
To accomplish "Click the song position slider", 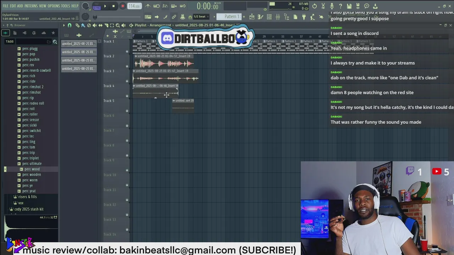I will click(x=117, y=17).
